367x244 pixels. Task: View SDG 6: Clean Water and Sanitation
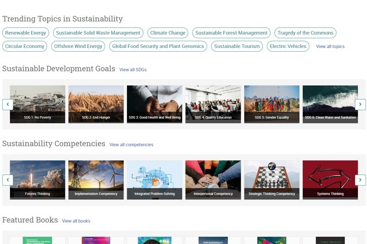point(330,104)
